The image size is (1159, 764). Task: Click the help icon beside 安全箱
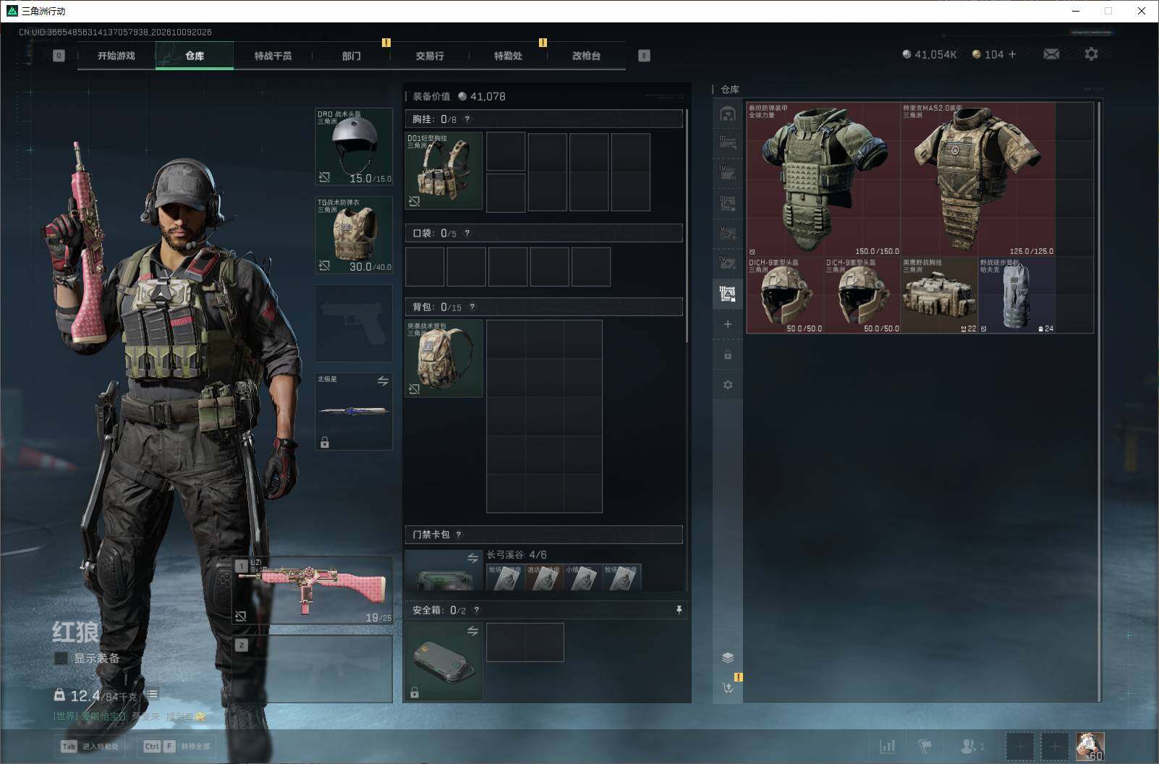tap(476, 610)
